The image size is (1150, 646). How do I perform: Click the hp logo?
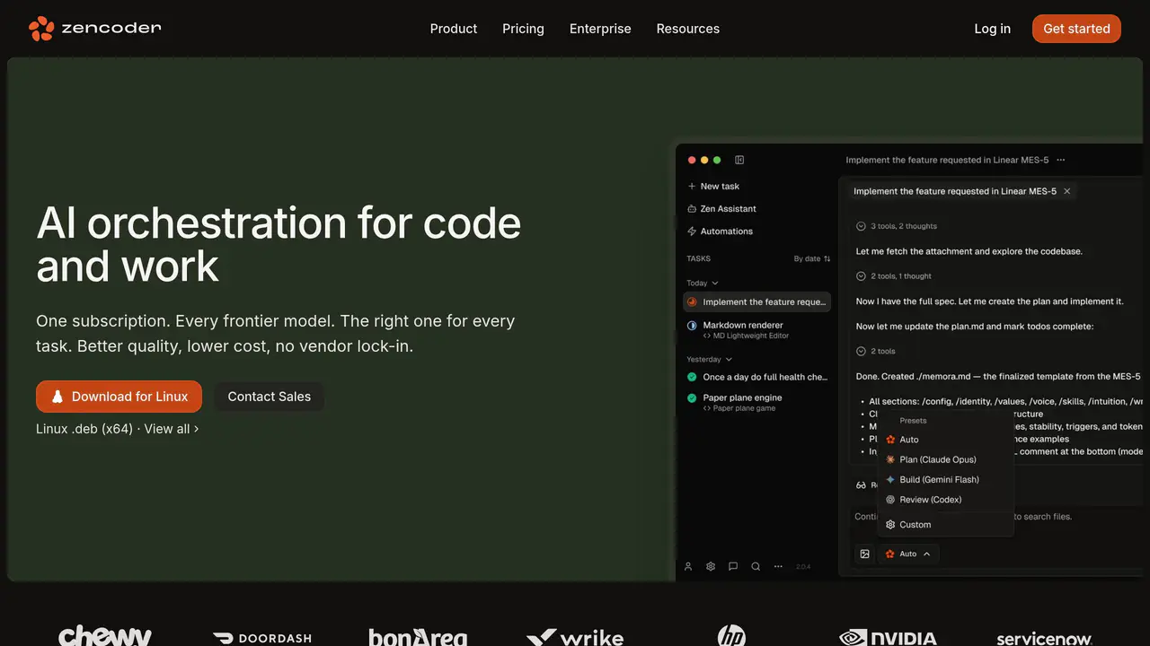(x=732, y=636)
